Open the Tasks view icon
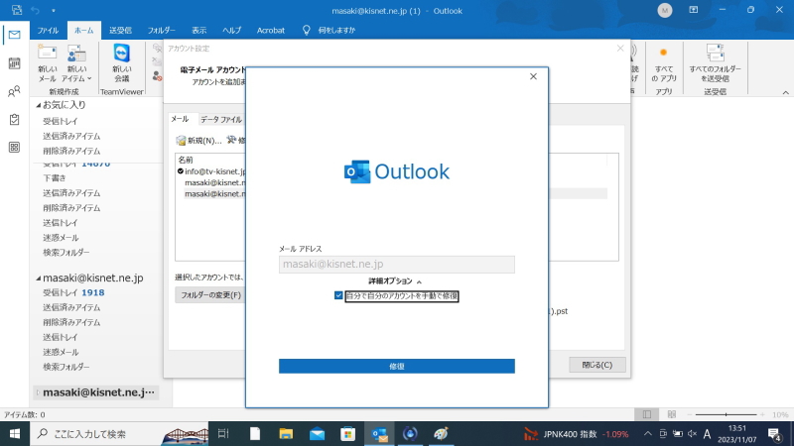The height and width of the screenshot is (446, 794). coord(14,119)
